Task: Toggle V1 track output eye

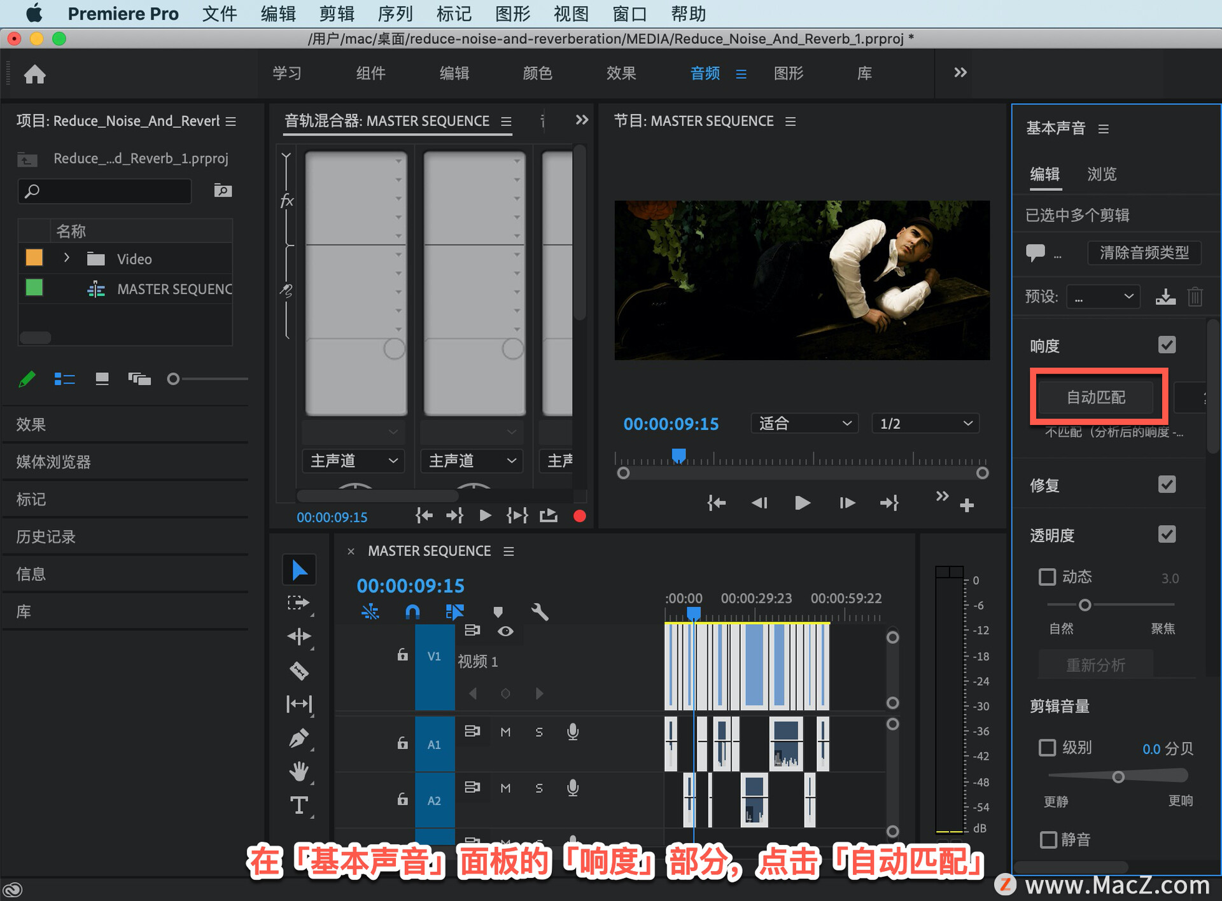Action: [505, 631]
